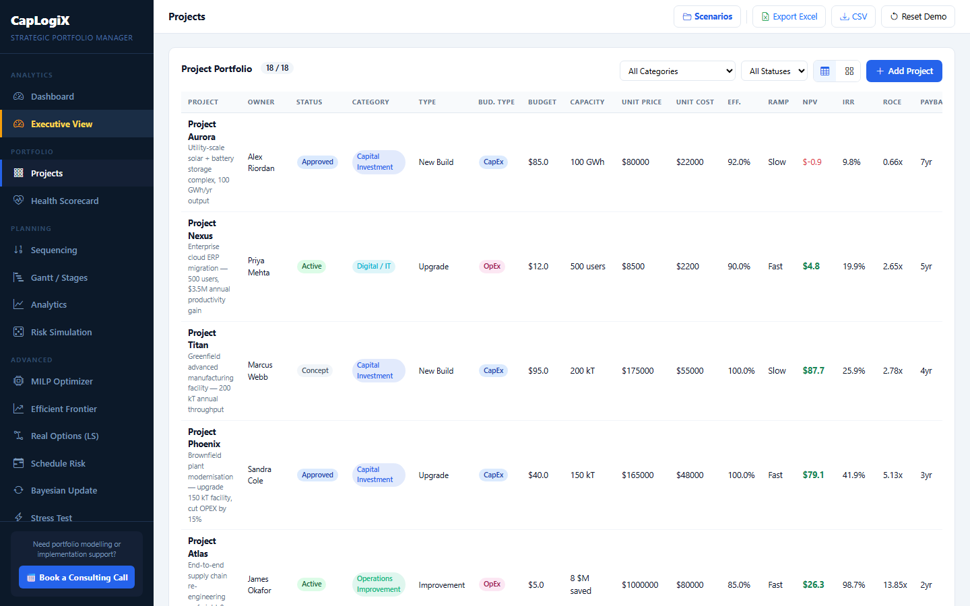
Task: Click the OpEx badge in Nexus row
Action: pyautogui.click(x=492, y=266)
